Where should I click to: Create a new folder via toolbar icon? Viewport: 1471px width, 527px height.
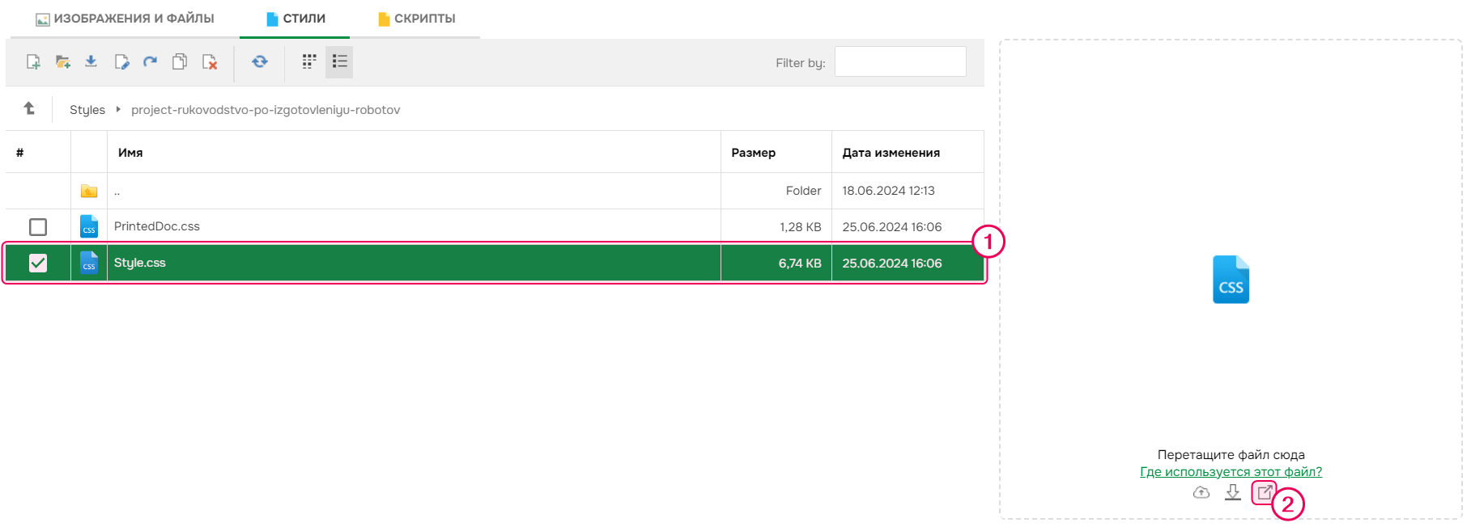62,62
